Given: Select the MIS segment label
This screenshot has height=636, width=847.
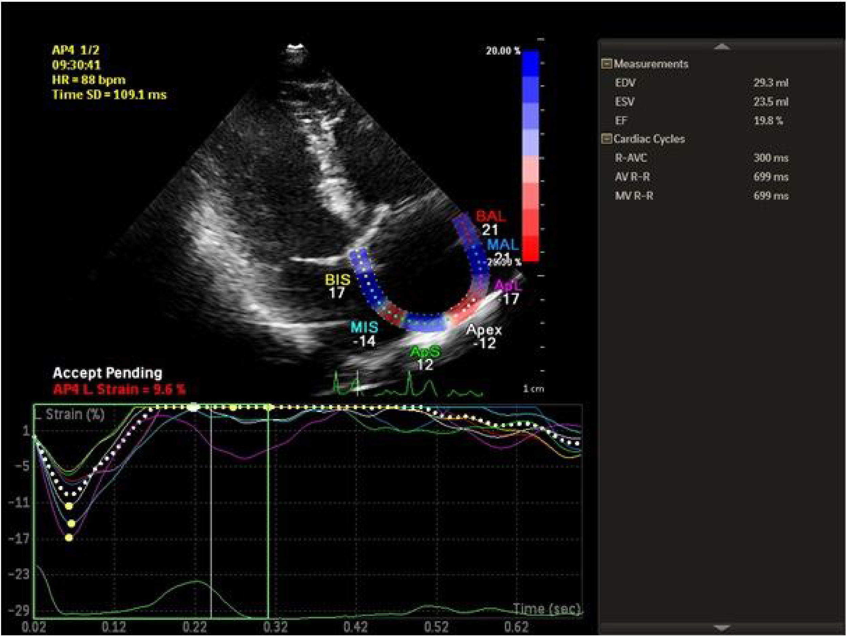Looking at the screenshot, I should point(364,327).
